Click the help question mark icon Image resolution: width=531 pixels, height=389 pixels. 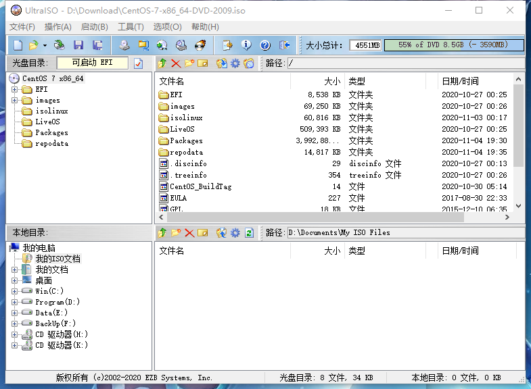(265, 45)
